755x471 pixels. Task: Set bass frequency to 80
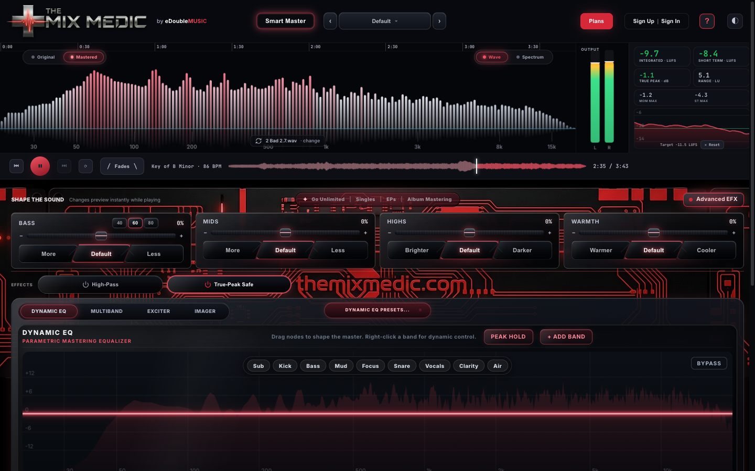151,223
